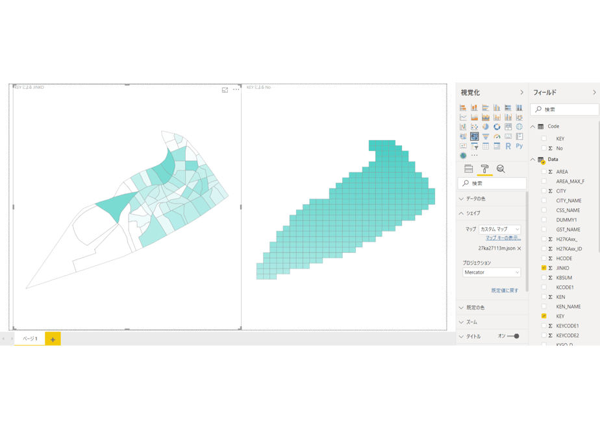Image resolution: width=600 pixels, height=428 pixels.
Task: Open more options on JINKO map visual
Action: [x=236, y=89]
